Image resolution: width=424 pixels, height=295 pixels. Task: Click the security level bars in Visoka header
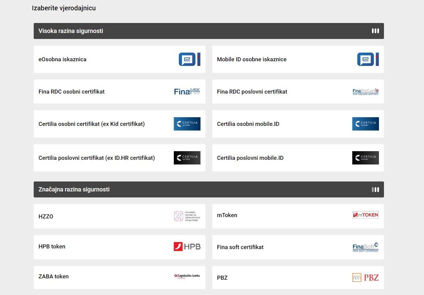(x=375, y=31)
